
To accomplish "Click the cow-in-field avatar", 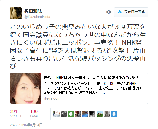I will point(100,114).
